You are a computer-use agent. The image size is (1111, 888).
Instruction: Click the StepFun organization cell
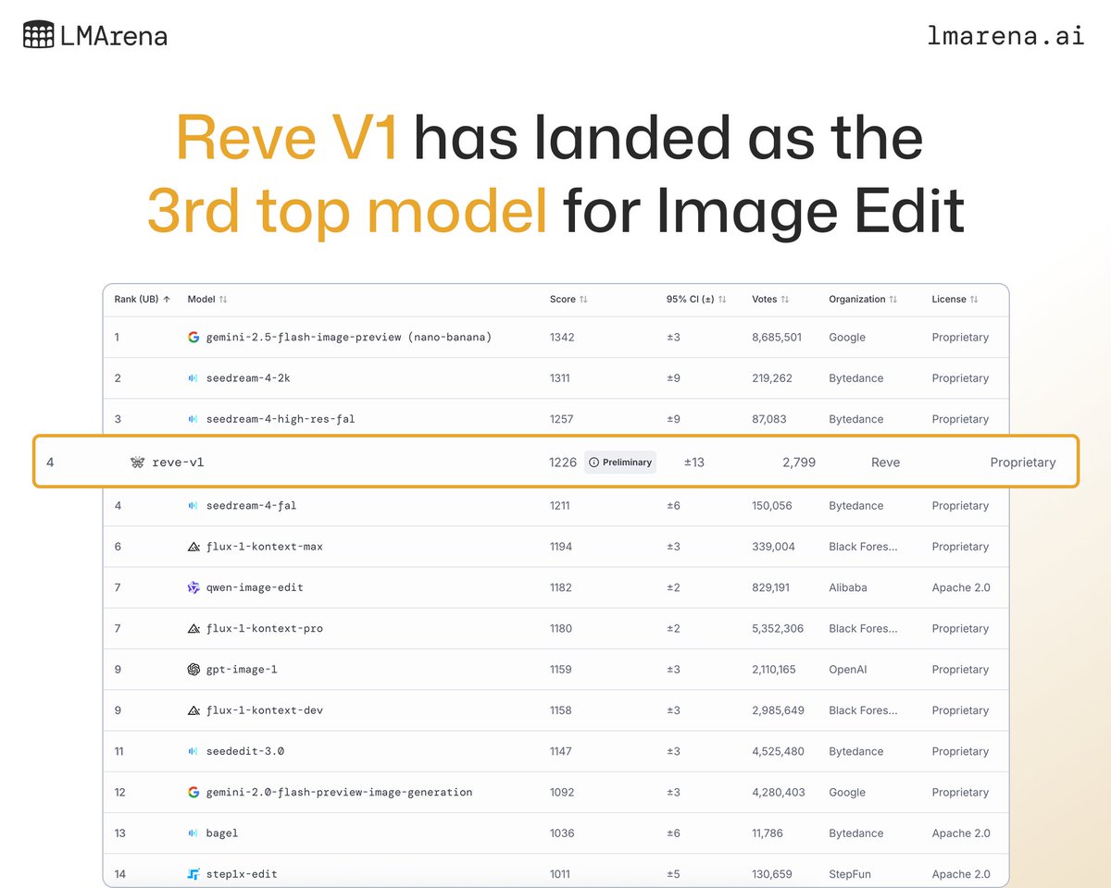point(850,874)
